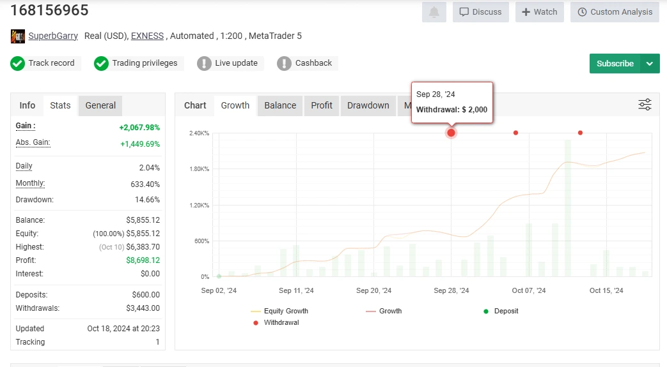Switch to the Balance chart tab
The height and width of the screenshot is (367, 667).
pyautogui.click(x=280, y=105)
